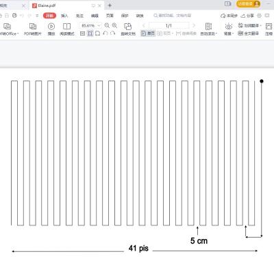Toggle single page view mode
274x267 pixels.
click(148, 33)
